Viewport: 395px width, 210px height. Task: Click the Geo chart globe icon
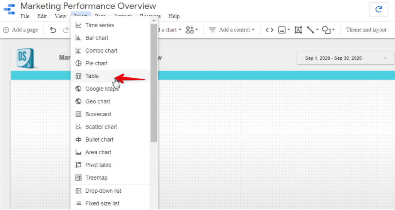click(78, 101)
